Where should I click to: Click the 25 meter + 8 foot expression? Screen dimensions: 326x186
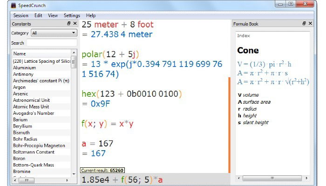click(x=117, y=25)
